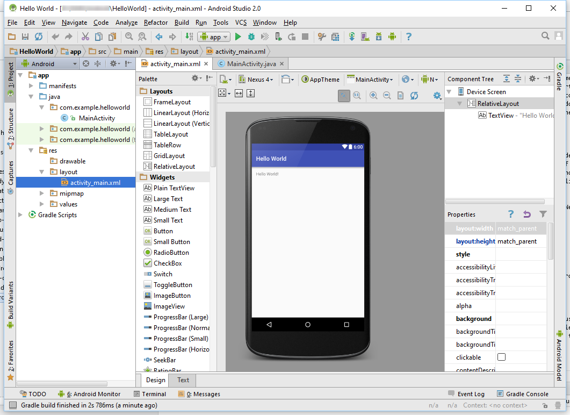
Task: Open the Android Monitor tool window
Action: [89, 394]
